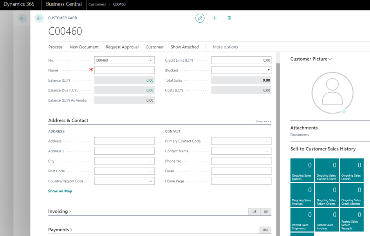
Task: Open the Customer menu
Action: point(155,47)
